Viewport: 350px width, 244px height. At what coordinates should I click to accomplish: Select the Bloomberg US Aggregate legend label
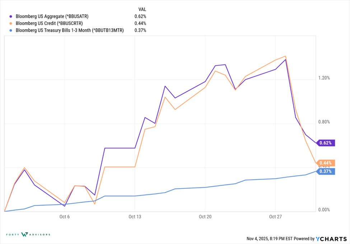tap(52, 16)
